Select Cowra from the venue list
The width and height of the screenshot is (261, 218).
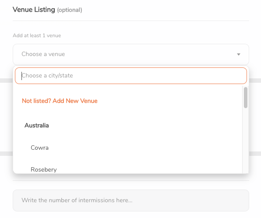click(128, 148)
